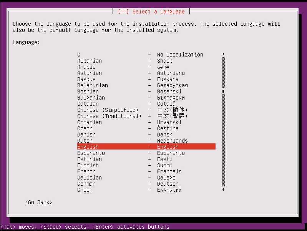Select the highlighted English row
Screen dimensions: 307x231
click(x=146, y=147)
